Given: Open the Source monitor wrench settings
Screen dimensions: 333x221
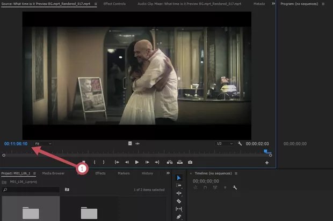Looking at the screenshot, I should coord(239,144).
